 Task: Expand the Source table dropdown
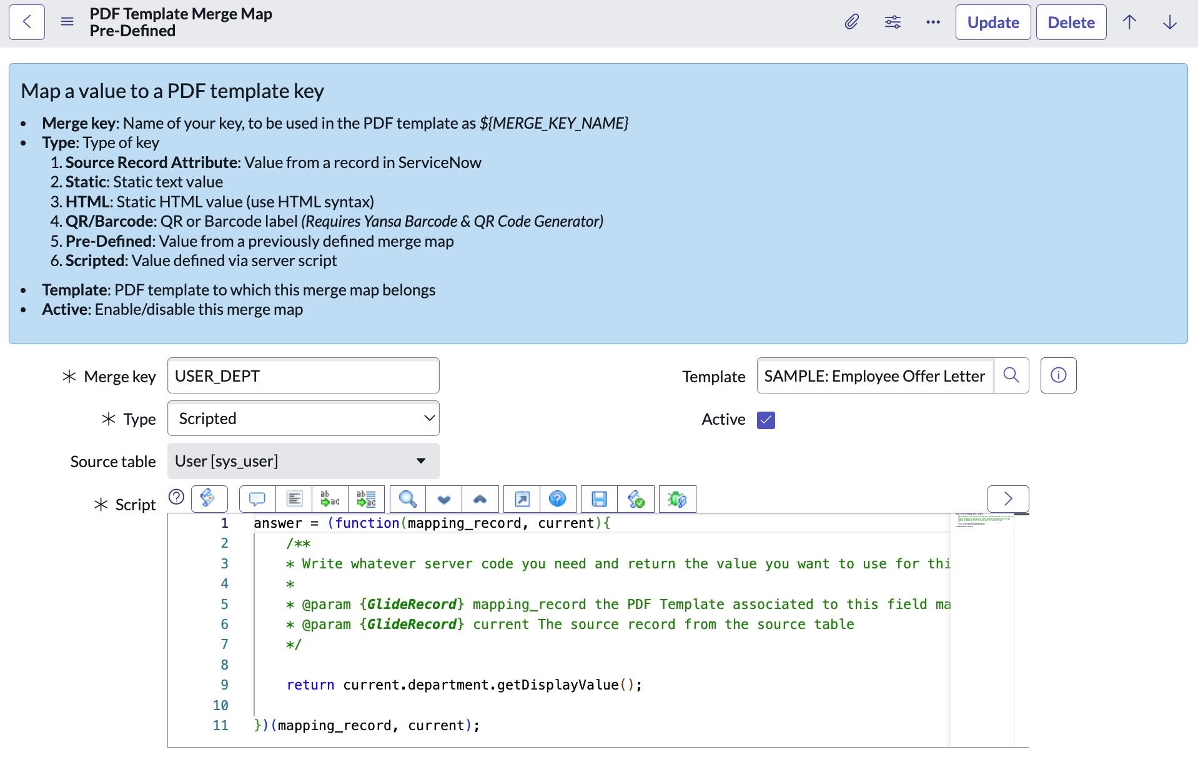point(304,461)
